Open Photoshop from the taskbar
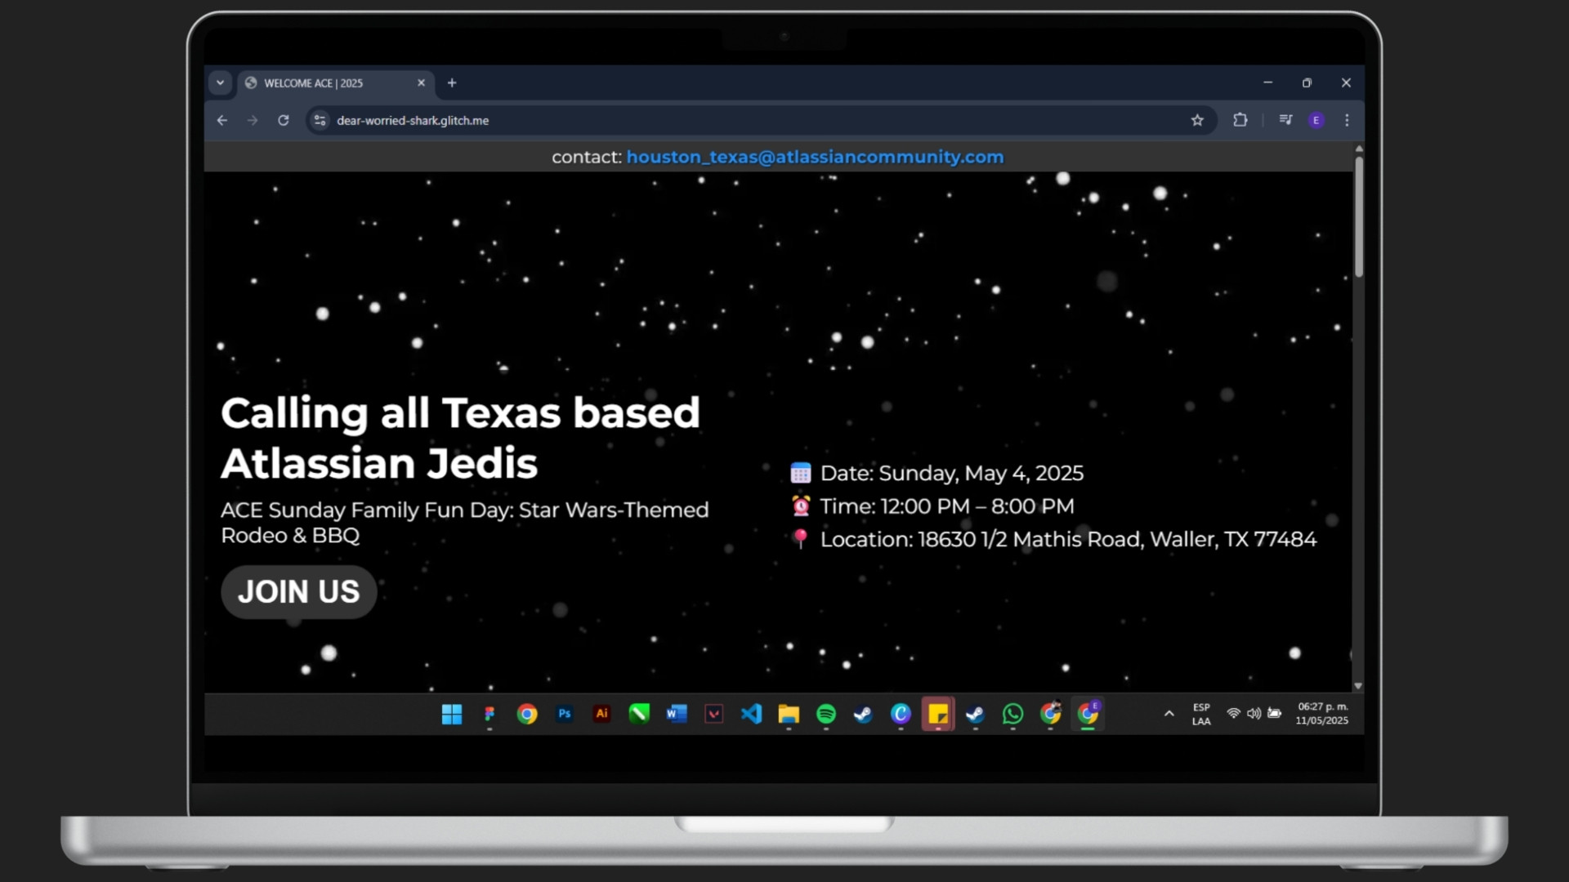Image resolution: width=1569 pixels, height=882 pixels. click(x=564, y=714)
